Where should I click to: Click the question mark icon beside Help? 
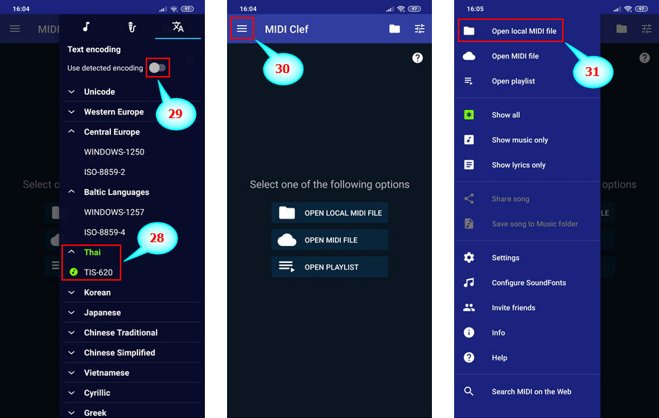click(469, 357)
